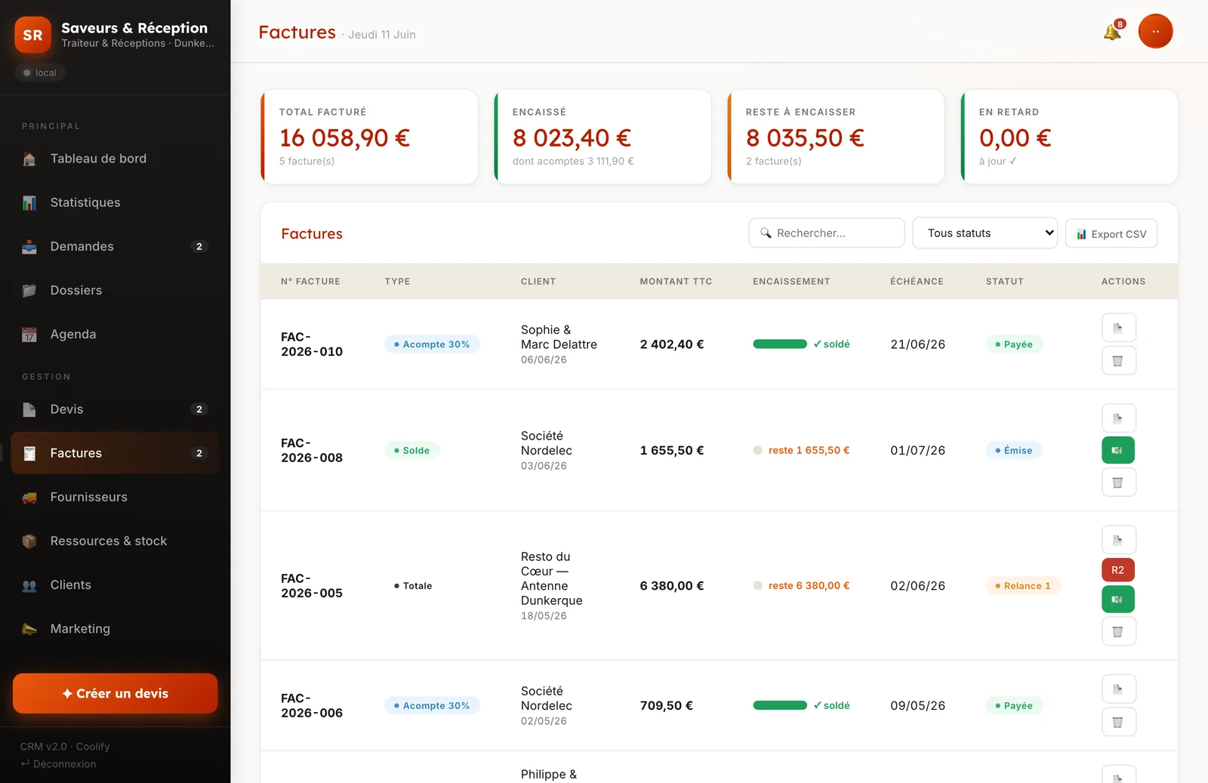Click the MONTANT TTC column header

[x=676, y=281]
